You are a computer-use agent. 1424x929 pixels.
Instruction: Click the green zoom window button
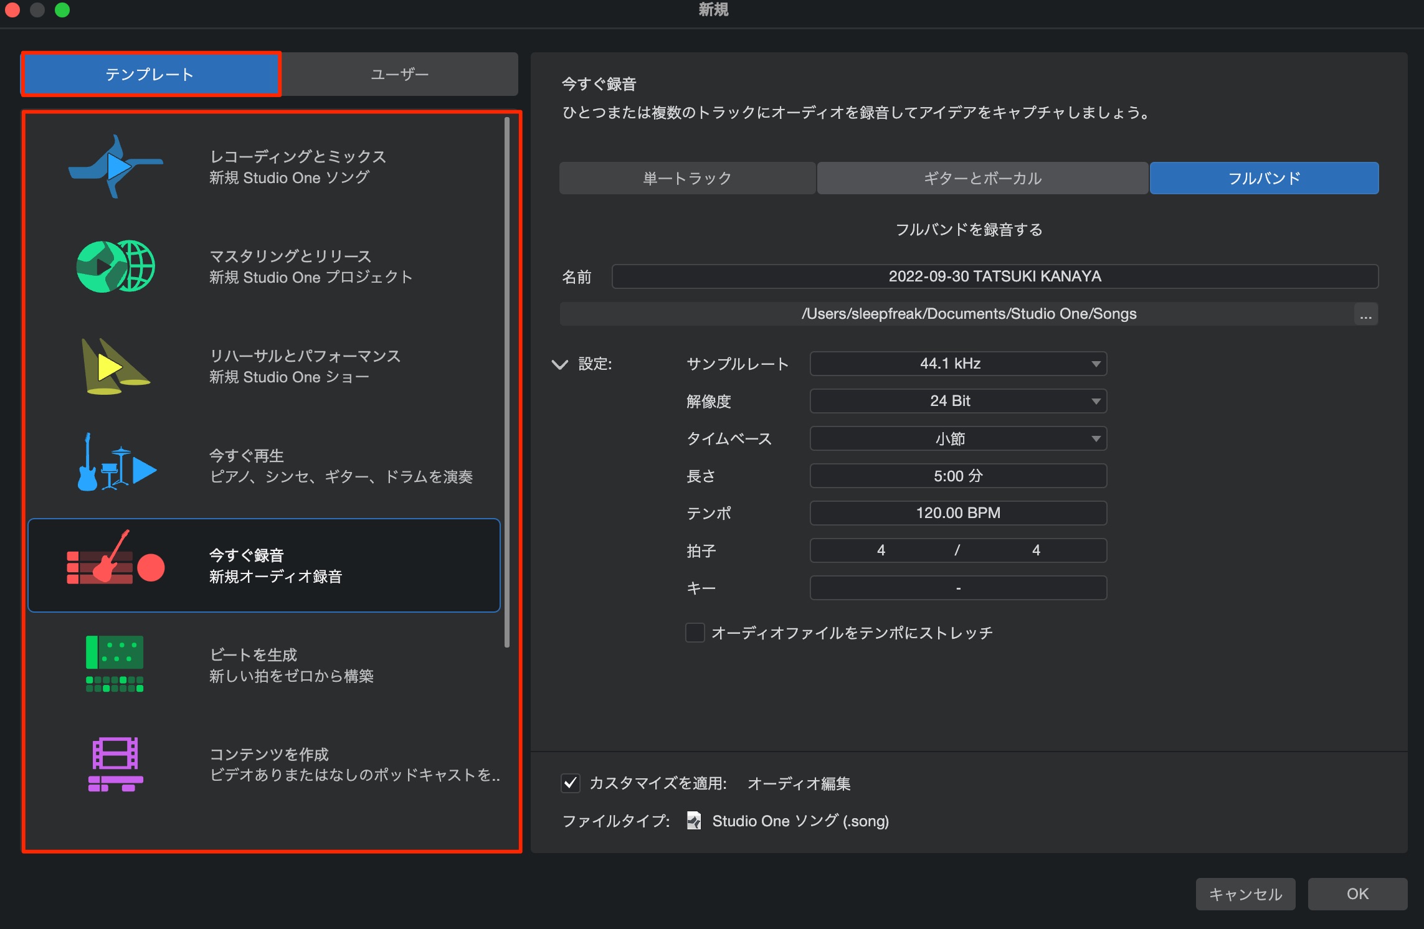(x=62, y=10)
